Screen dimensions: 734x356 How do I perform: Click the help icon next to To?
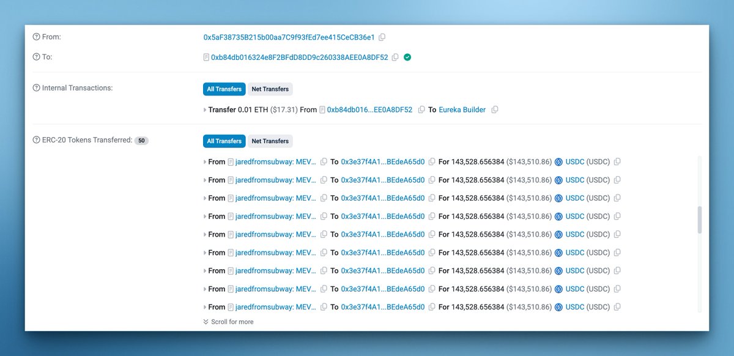tap(36, 57)
